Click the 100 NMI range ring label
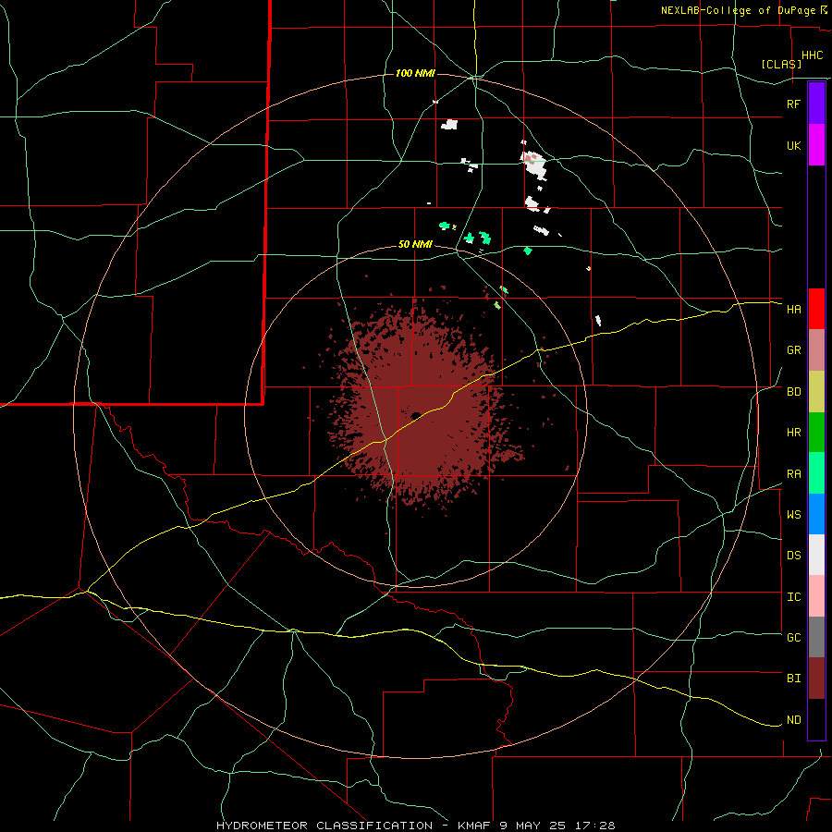Viewport: 832px width, 832px height. coord(415,73)
